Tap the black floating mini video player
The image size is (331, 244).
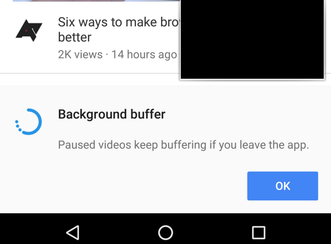coord(252,39)
